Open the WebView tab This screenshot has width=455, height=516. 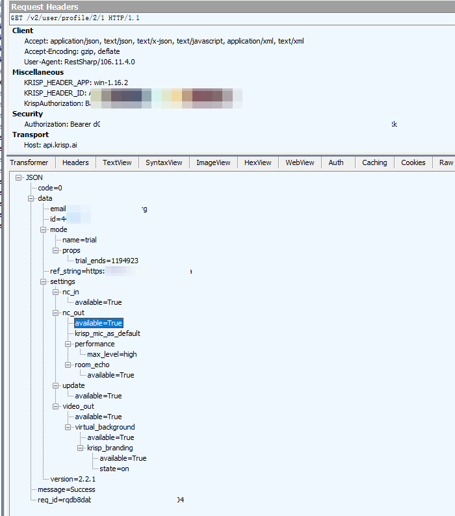click(300, 162)
